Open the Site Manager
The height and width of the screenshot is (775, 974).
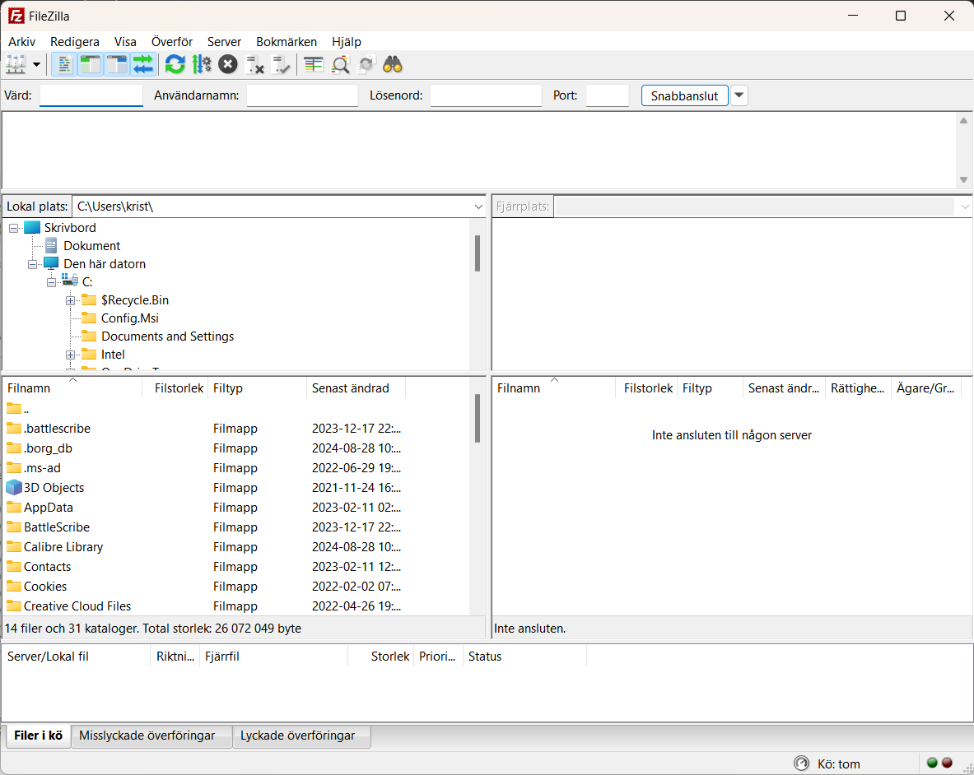pyautogui.click(x=15, y=64)
